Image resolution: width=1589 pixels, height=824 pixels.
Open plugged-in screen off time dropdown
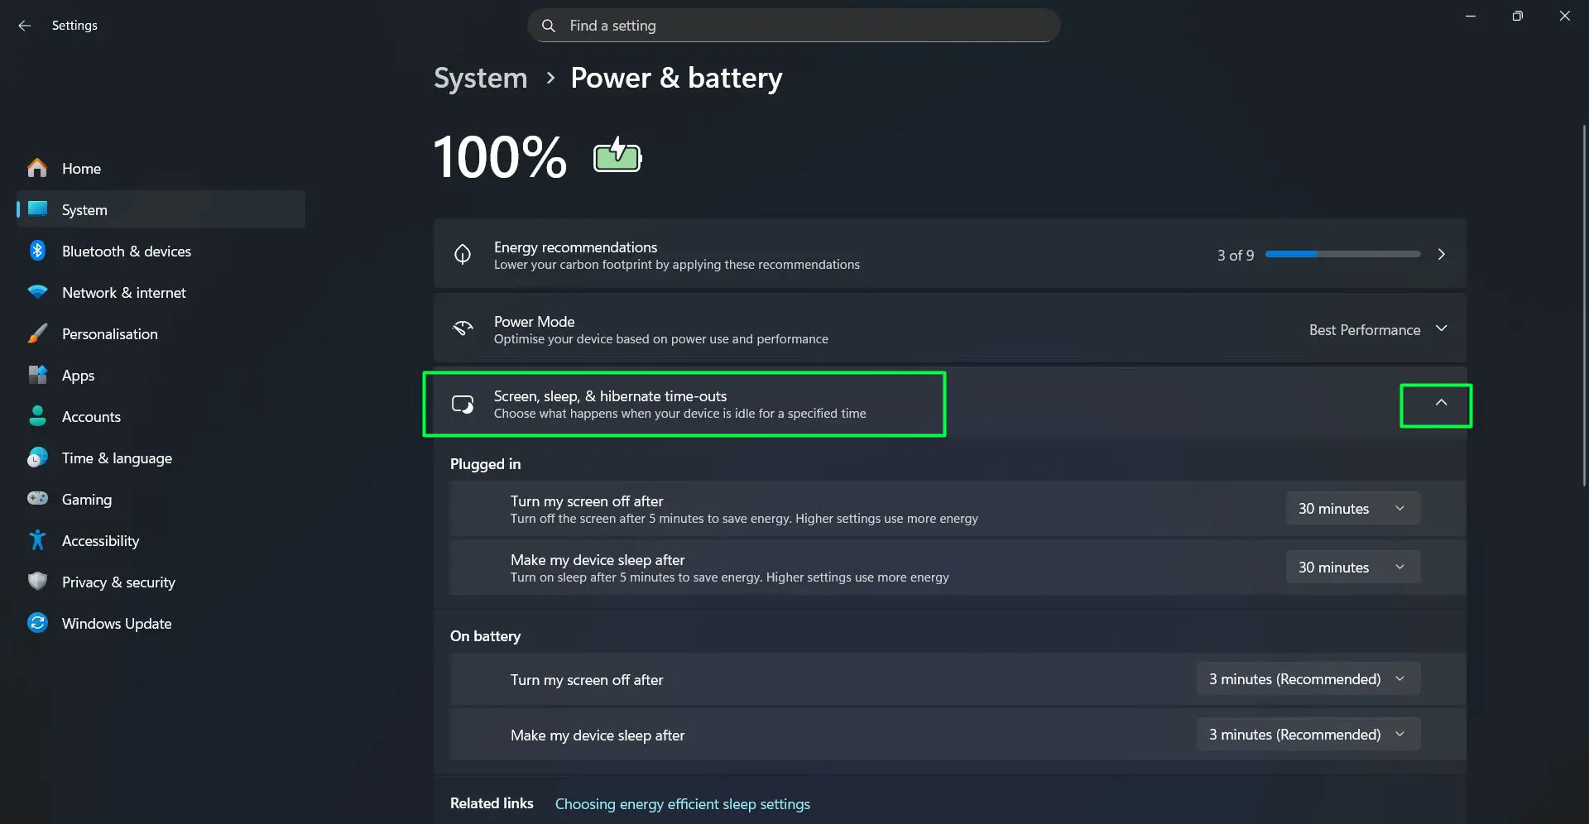[x=1352, y=509]
